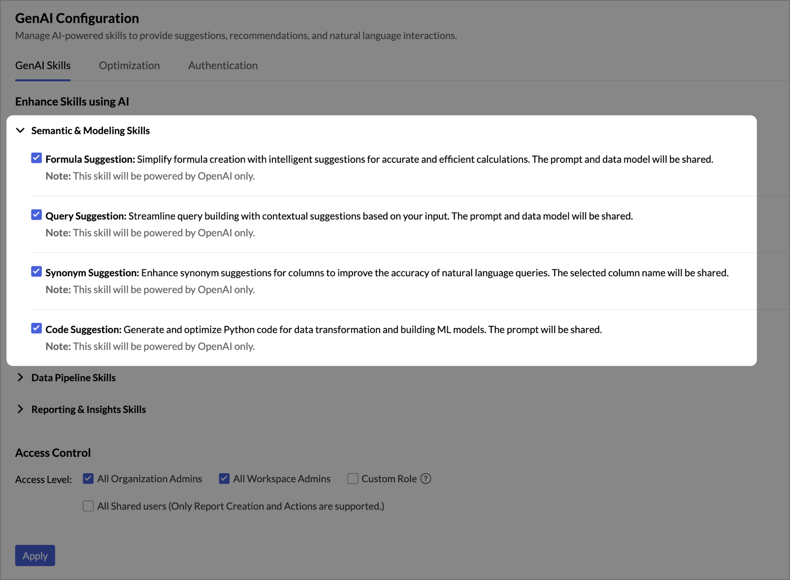The width and height of the screenshot is (790, 580).
Task: Toggle the Synonym Suggestion checkbox
Action: tap(36, 272)
